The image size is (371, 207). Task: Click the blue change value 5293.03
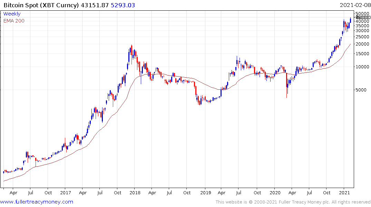coord(123,5)
